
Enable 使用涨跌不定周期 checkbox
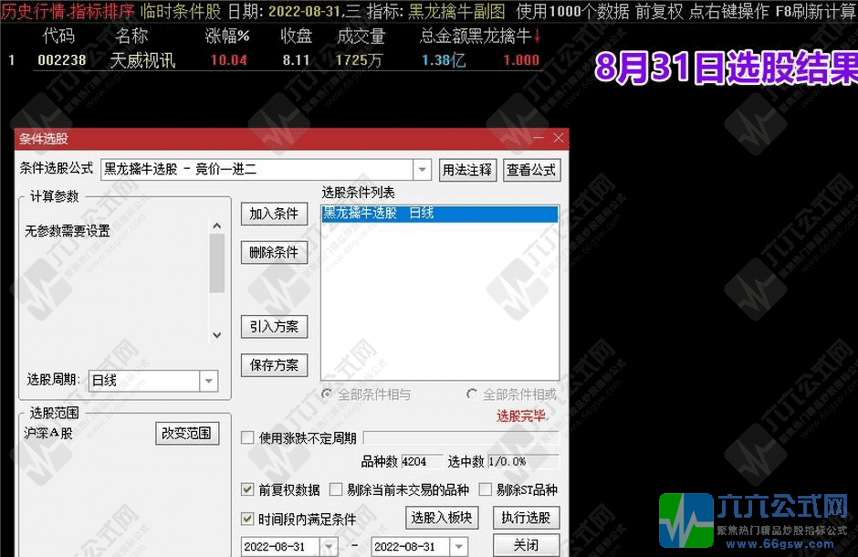(248, 437)
